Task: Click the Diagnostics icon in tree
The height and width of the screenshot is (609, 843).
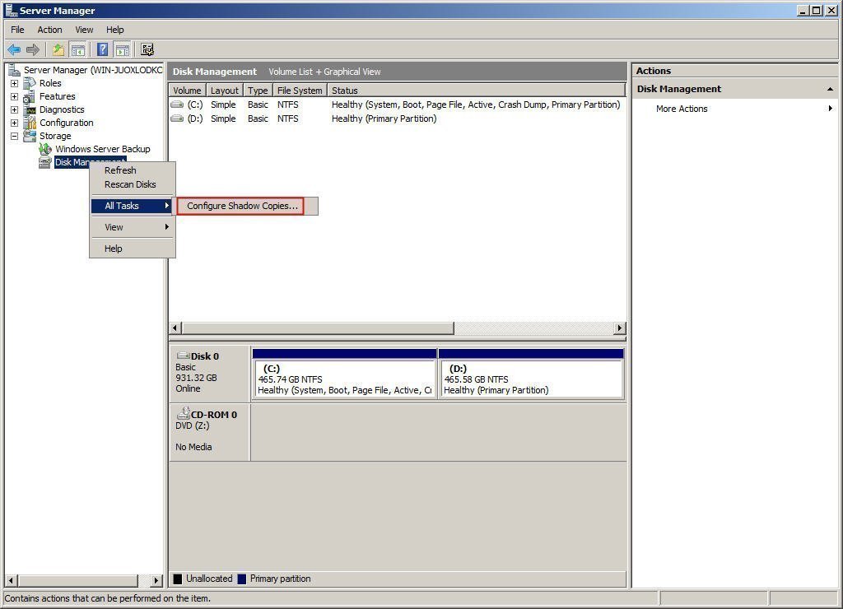Action: point(30,109)
